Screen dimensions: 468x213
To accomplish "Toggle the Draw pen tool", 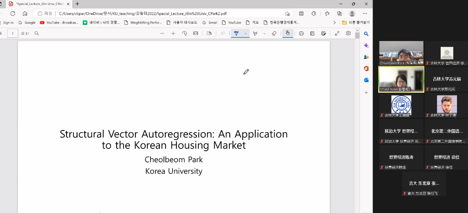I will [237, 33].
